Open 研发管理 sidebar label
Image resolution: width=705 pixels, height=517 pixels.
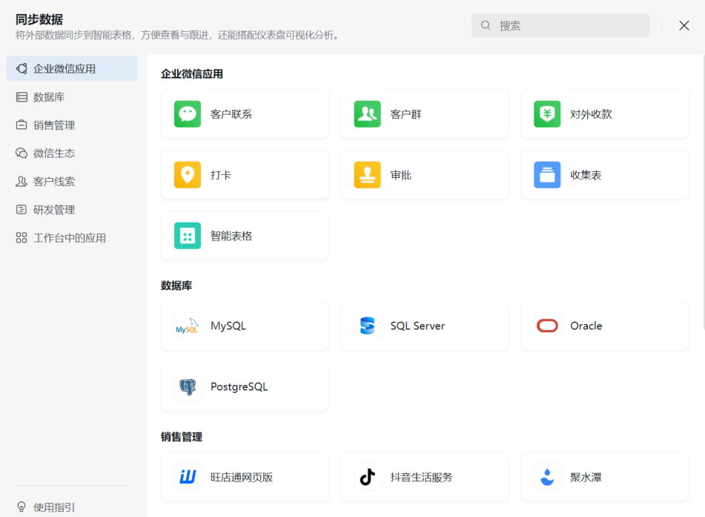(x=54, y=210)
